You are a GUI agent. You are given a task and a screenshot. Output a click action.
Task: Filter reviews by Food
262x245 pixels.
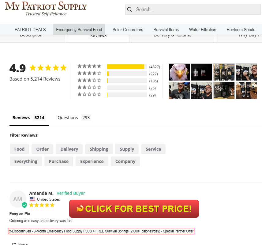click(x=19, y=149)
